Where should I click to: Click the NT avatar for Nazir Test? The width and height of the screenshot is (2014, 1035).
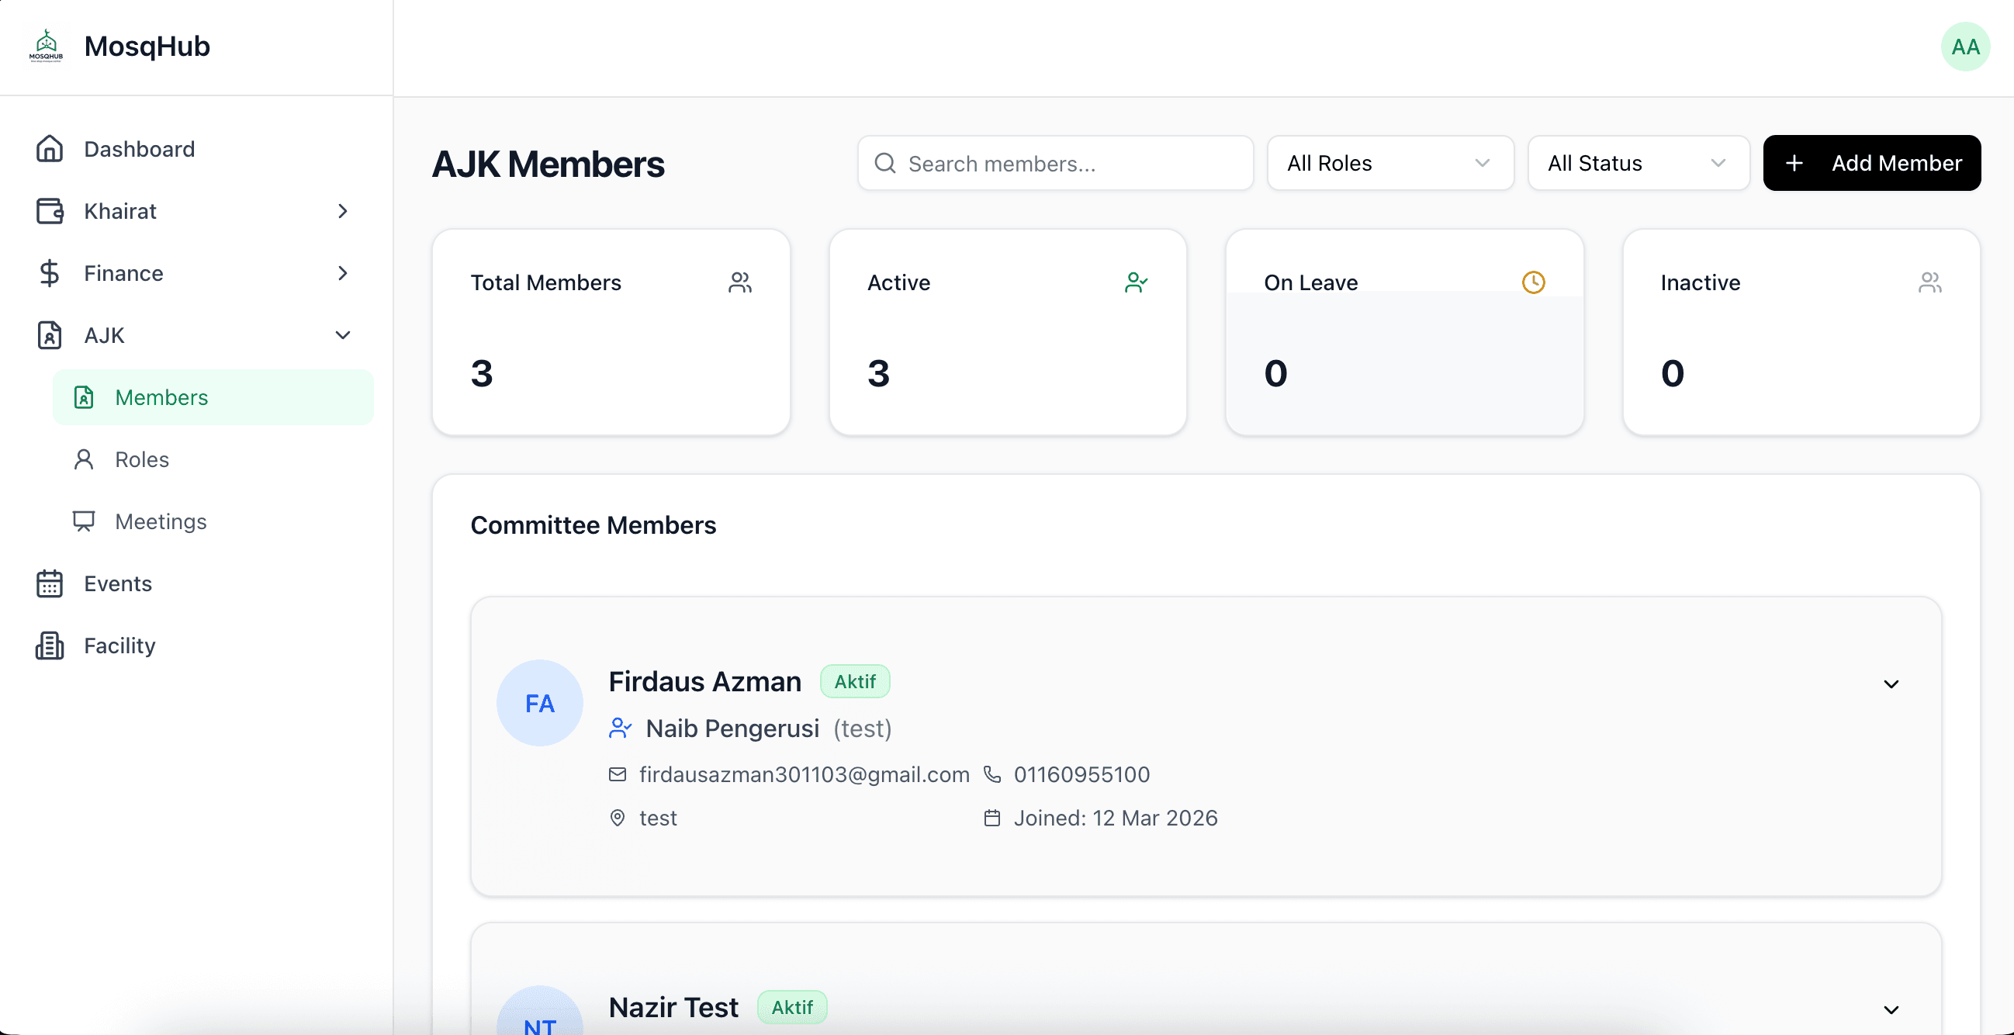click(x=539, y=1010)
